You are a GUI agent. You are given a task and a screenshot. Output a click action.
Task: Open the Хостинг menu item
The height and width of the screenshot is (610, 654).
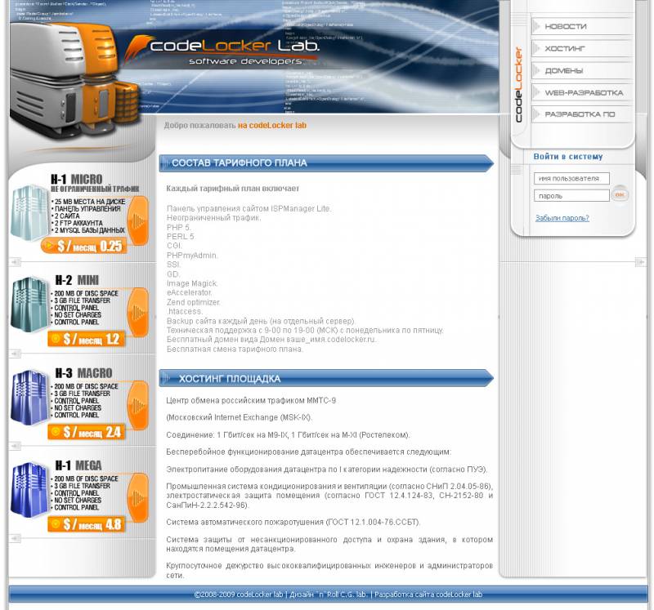click(565, 49)
